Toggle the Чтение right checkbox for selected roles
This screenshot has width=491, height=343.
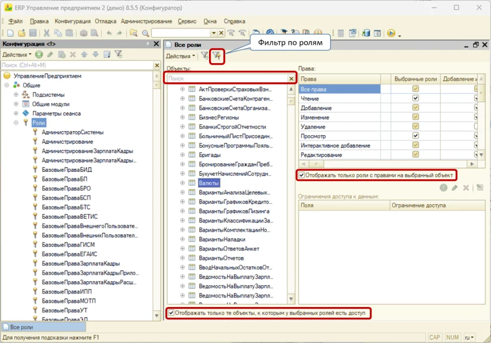tap(416, 98)
